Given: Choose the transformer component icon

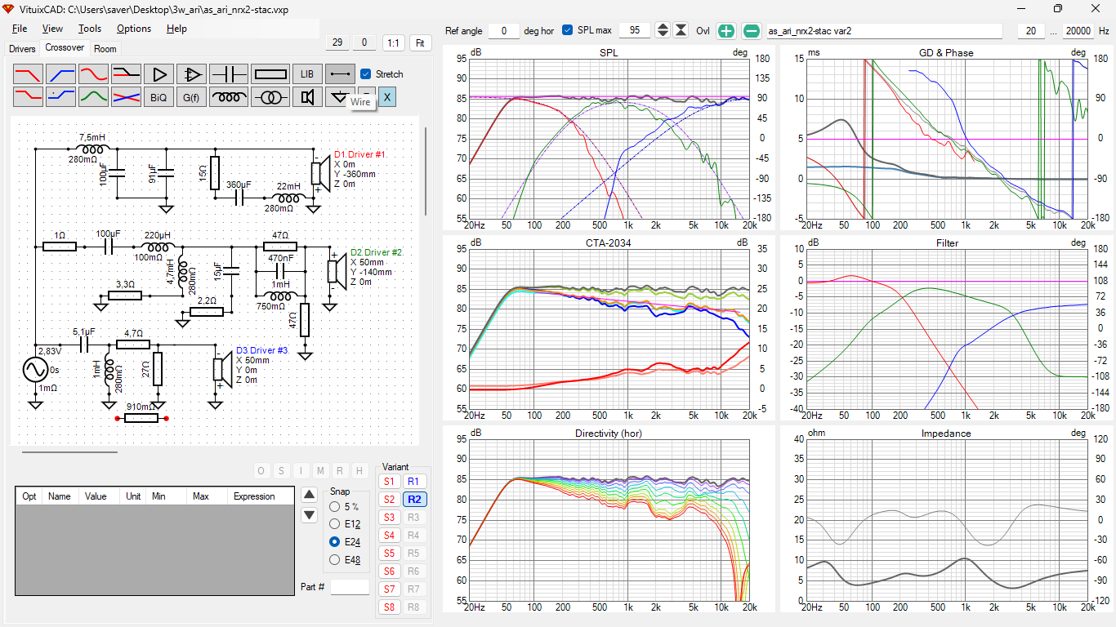Looking at the screenshot, I should (x=270, y=97).
